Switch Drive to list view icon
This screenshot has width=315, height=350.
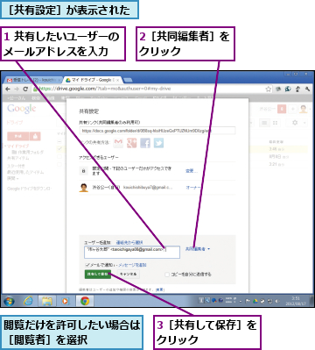tap(264, 123)
